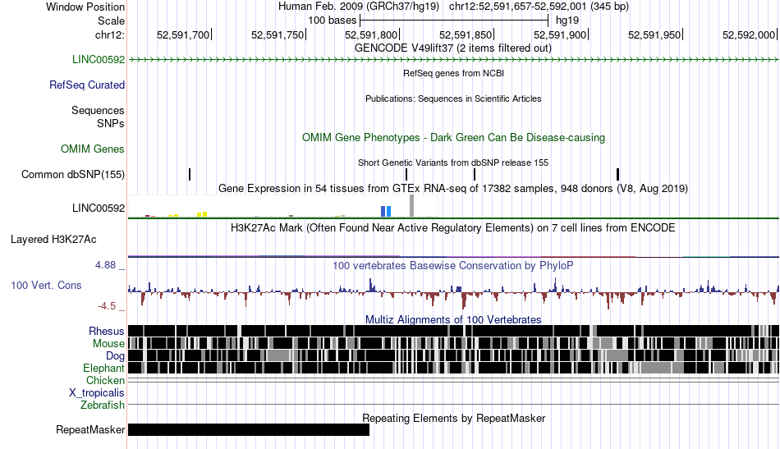Click the Dog alignment species label
This screenshot has width=780, height=449.
[x=115, y=356]
